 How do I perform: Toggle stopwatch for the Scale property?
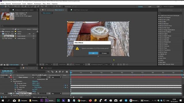pyautogui.click(x=15, y=87)
